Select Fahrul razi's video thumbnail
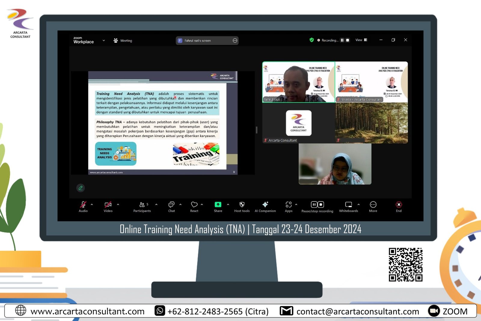The width and height of the screenshot is (481, 321). click(299, 82)
